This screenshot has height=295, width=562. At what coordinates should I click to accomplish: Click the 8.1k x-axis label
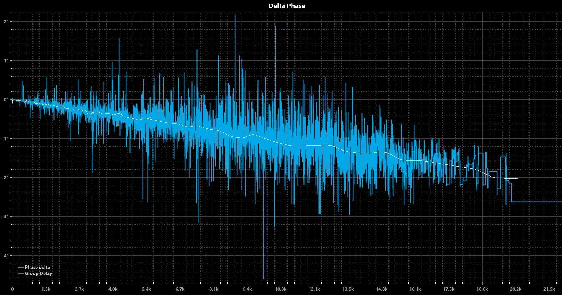pyautogui.click(x=214, y=289)
